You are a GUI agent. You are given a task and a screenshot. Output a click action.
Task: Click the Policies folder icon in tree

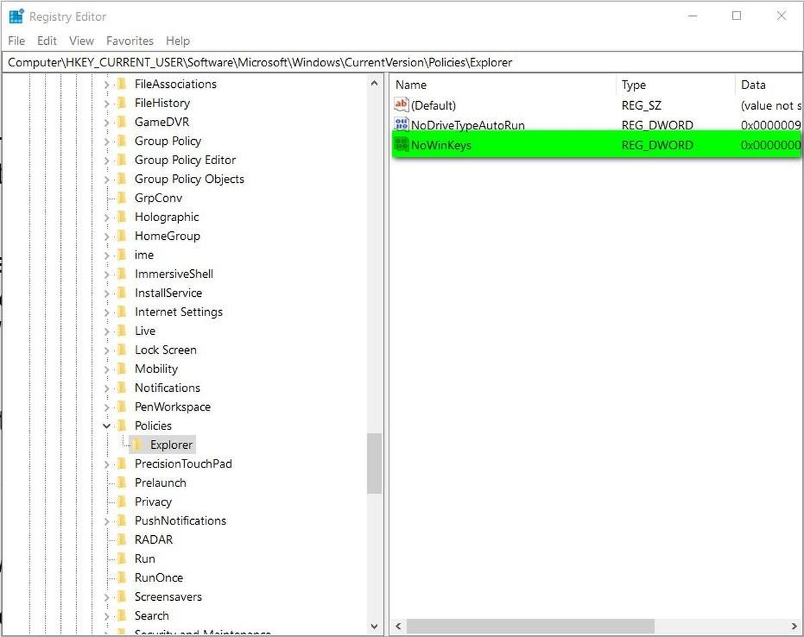coord(122,426)
